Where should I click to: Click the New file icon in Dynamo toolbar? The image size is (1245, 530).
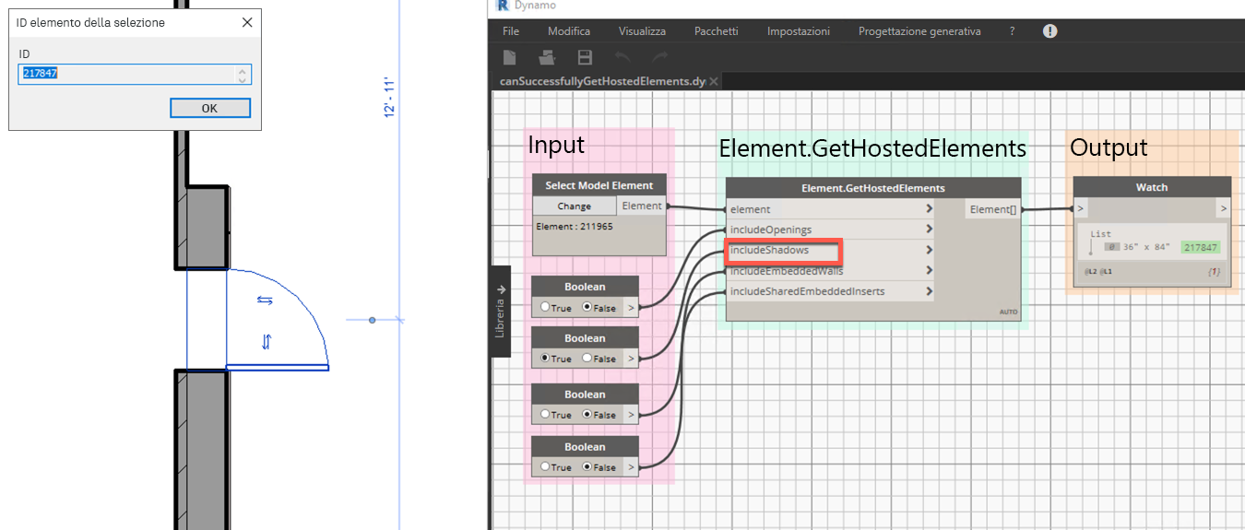pos(510,57)
